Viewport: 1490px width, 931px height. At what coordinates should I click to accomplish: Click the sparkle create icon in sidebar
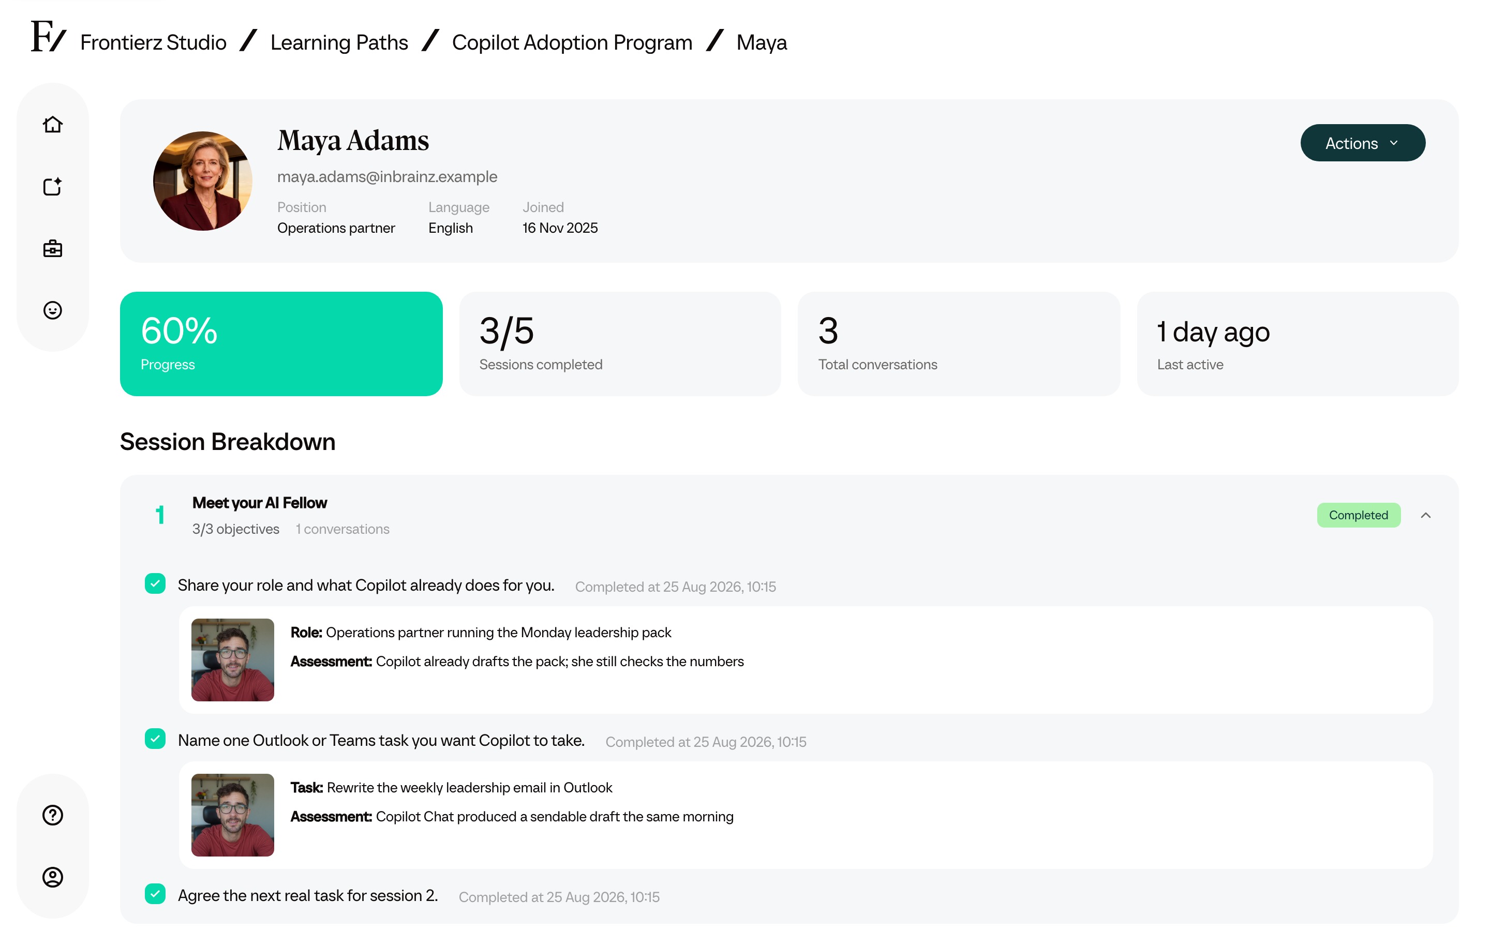pyautogui.click(x=52, y=186)
